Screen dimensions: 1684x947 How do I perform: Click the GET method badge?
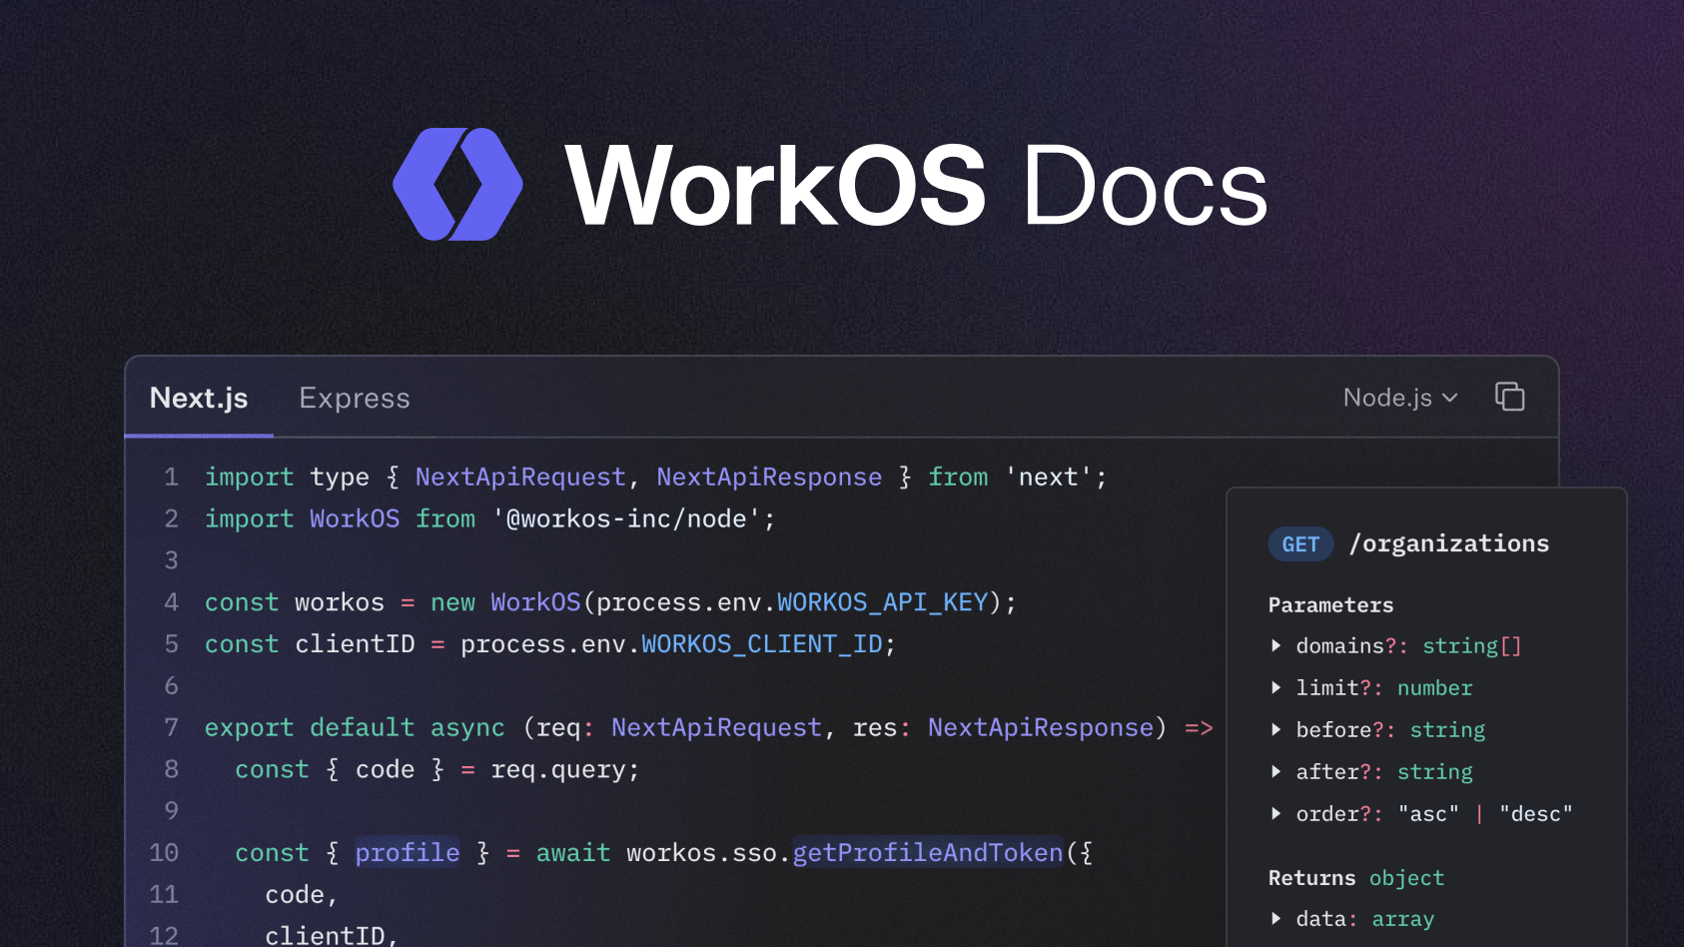point(1300,543)
